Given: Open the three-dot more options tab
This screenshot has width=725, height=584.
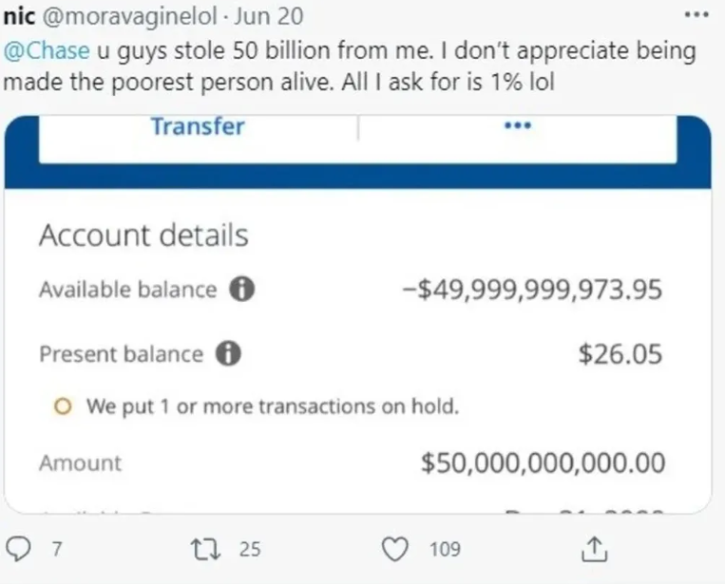Looking at the screenshot, I should click(517, 126).
